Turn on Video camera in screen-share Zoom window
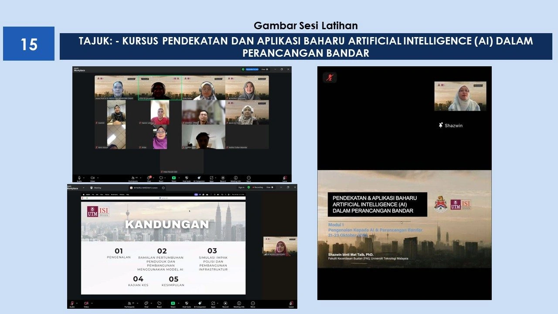 [x=86, y=303]
